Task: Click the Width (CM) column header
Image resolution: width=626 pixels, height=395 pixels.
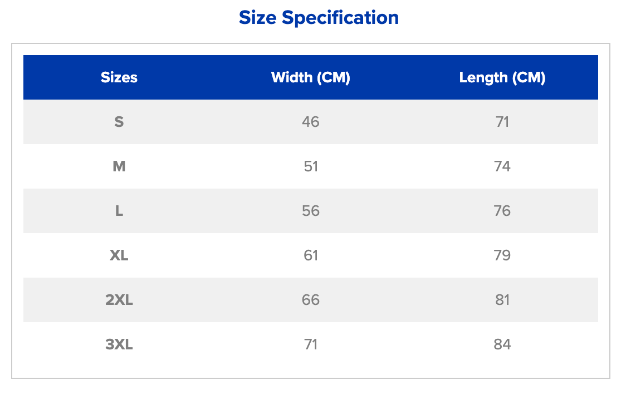Action: [311, 77]
